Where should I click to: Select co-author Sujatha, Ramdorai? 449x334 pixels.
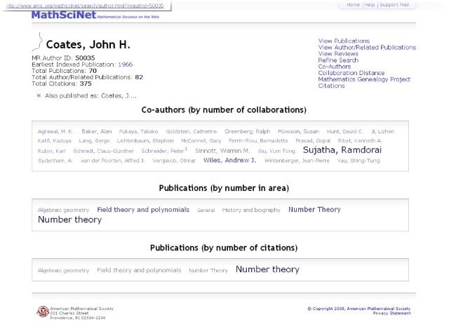pyautogui.click(x=342, y=150)
